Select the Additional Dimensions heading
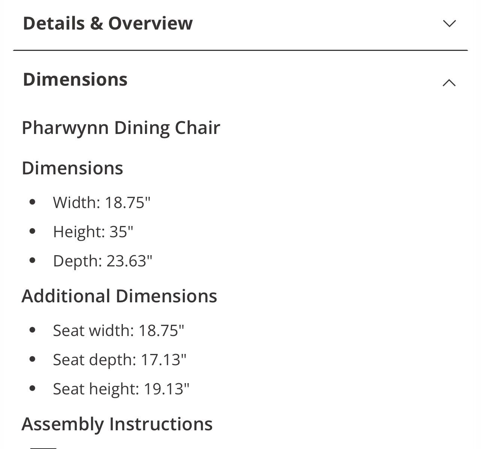The width and height of the screenshot is (481, 449). (119, 296)
